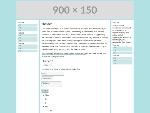Viewport: 150px width, 113px height.
Task: Select first Link in right sidebar's last group
Action: 122,58
